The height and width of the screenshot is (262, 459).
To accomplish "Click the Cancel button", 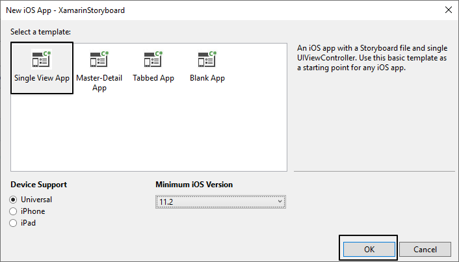I will [x=425, y=250].
